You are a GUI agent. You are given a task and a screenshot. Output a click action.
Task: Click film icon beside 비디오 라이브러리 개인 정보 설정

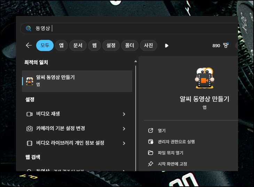[x=30, y=143]
